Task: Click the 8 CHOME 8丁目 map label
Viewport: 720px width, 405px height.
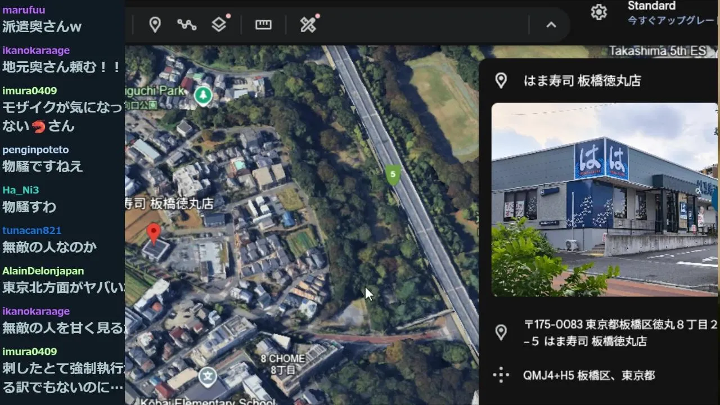Action: [283, 364]
